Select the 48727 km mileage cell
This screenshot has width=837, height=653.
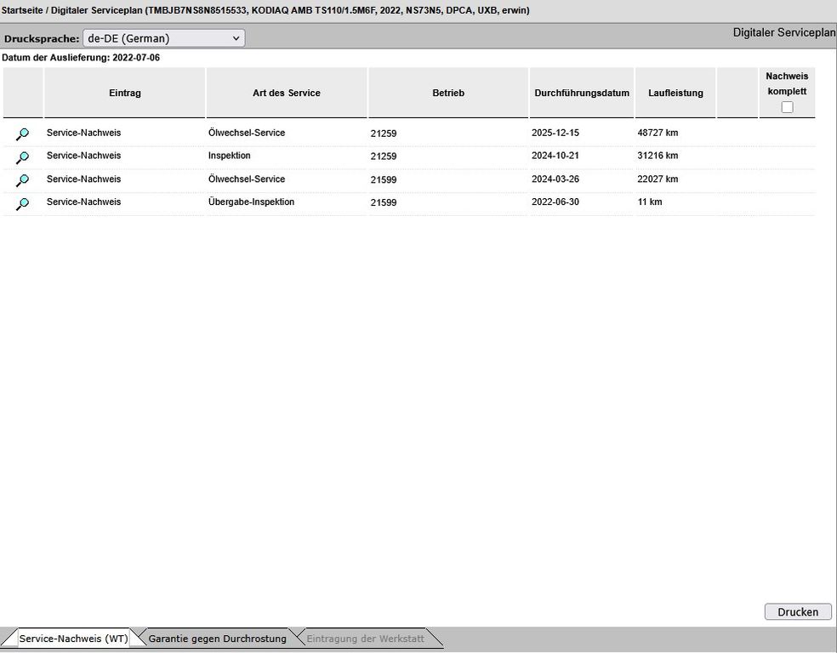(x=658, y=133)
